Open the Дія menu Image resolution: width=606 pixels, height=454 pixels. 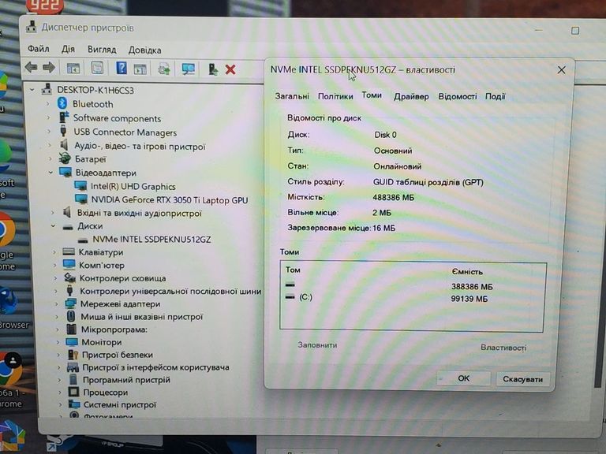pyautogui.click(x=68, y=50)
